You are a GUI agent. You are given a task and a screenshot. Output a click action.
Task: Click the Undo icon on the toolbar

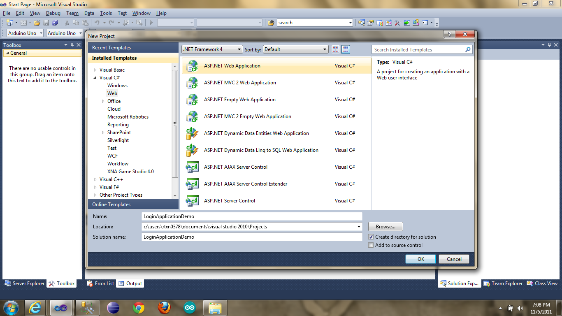click(x=98, y=23)
